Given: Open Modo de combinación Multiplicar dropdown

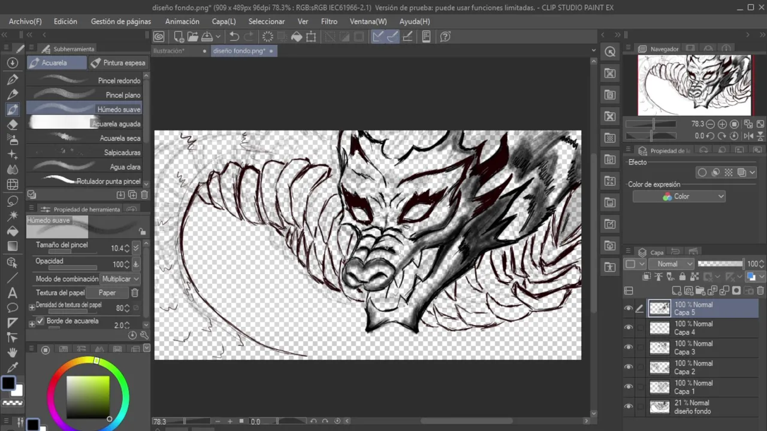Looking at the screenshot, I should pyautogui.click(x=120, y=279).
